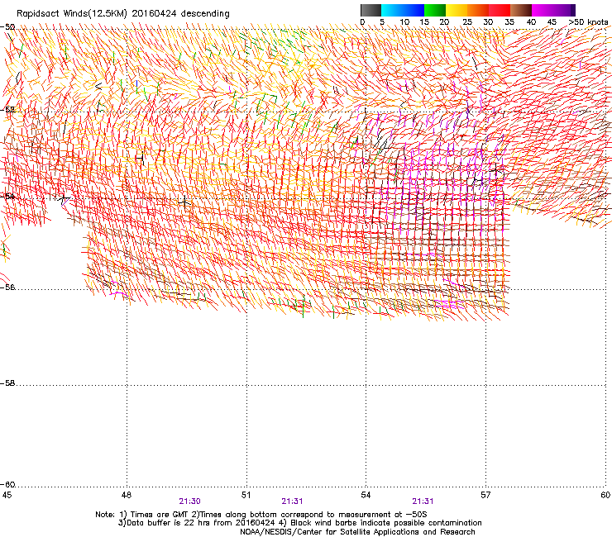Click the '0' label under the color scale

click(362, 22)
